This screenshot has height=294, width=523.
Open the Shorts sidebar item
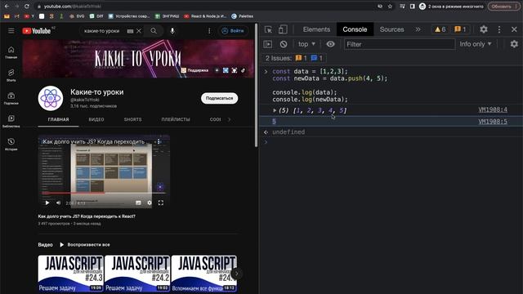coord(11,75)
